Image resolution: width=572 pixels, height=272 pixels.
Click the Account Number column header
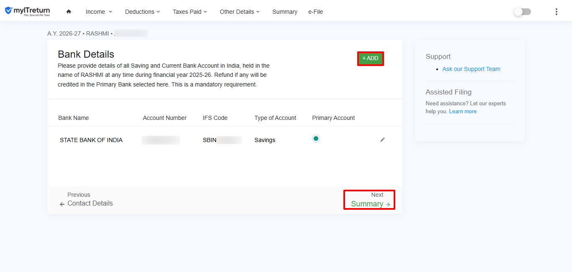tap(165, 118)
